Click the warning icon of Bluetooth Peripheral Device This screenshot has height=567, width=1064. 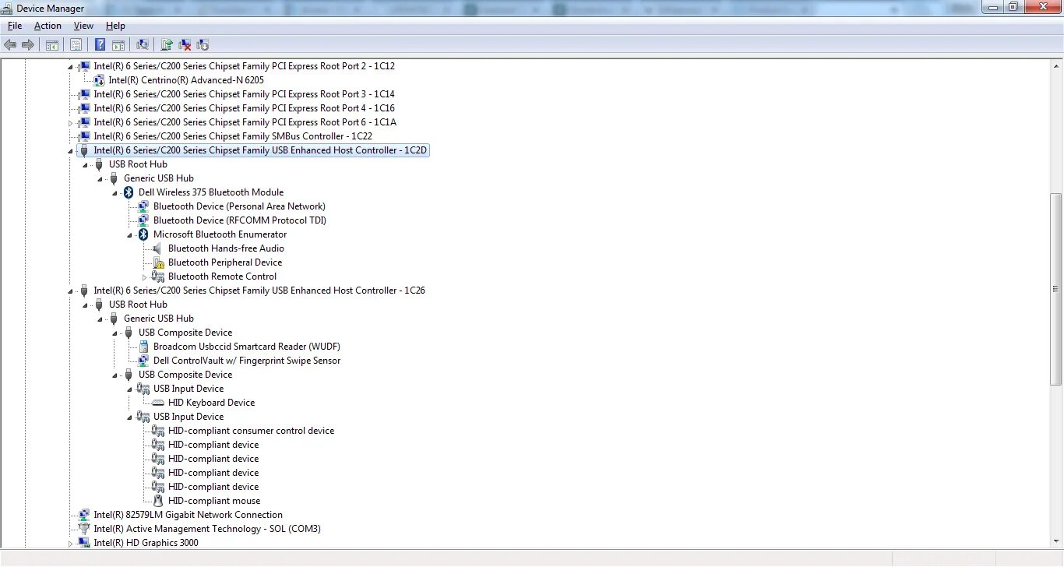tap(158, 262)
